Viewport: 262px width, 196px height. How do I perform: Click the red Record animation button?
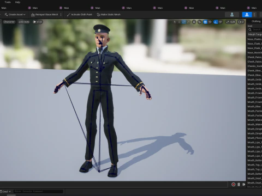[x=233, y=185]
